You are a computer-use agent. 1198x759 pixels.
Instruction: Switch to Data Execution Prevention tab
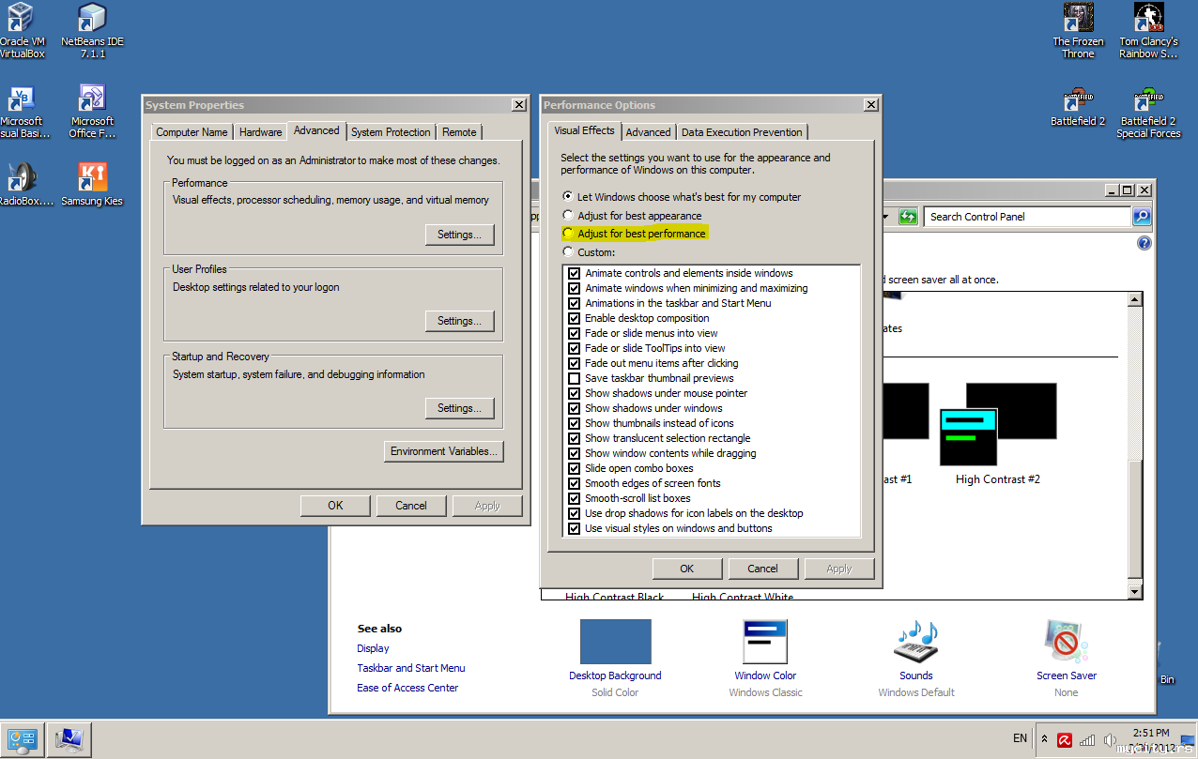pos(742,132)
